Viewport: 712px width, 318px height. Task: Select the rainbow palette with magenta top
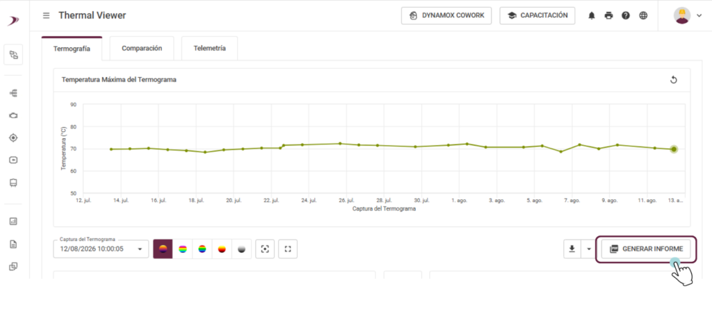click(183, 249)
